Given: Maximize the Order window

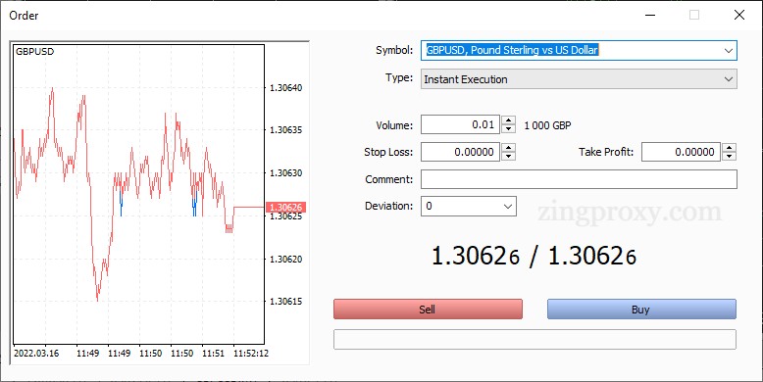Looking at the screenshot, I should [694, 15].
